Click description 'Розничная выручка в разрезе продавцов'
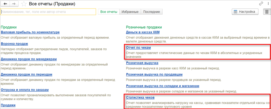The image size is (271, 109). (173, 80)
